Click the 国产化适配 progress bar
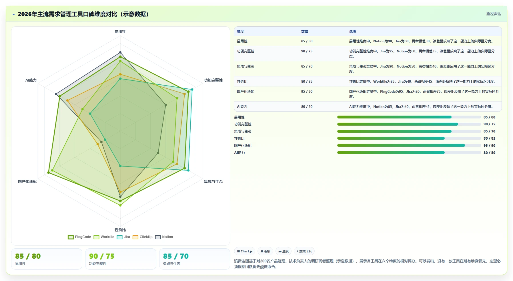 (409, 145)
